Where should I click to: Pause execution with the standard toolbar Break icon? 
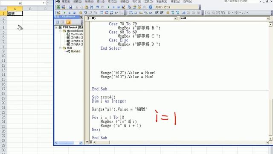pyautogui.click(x=113, y=7)
